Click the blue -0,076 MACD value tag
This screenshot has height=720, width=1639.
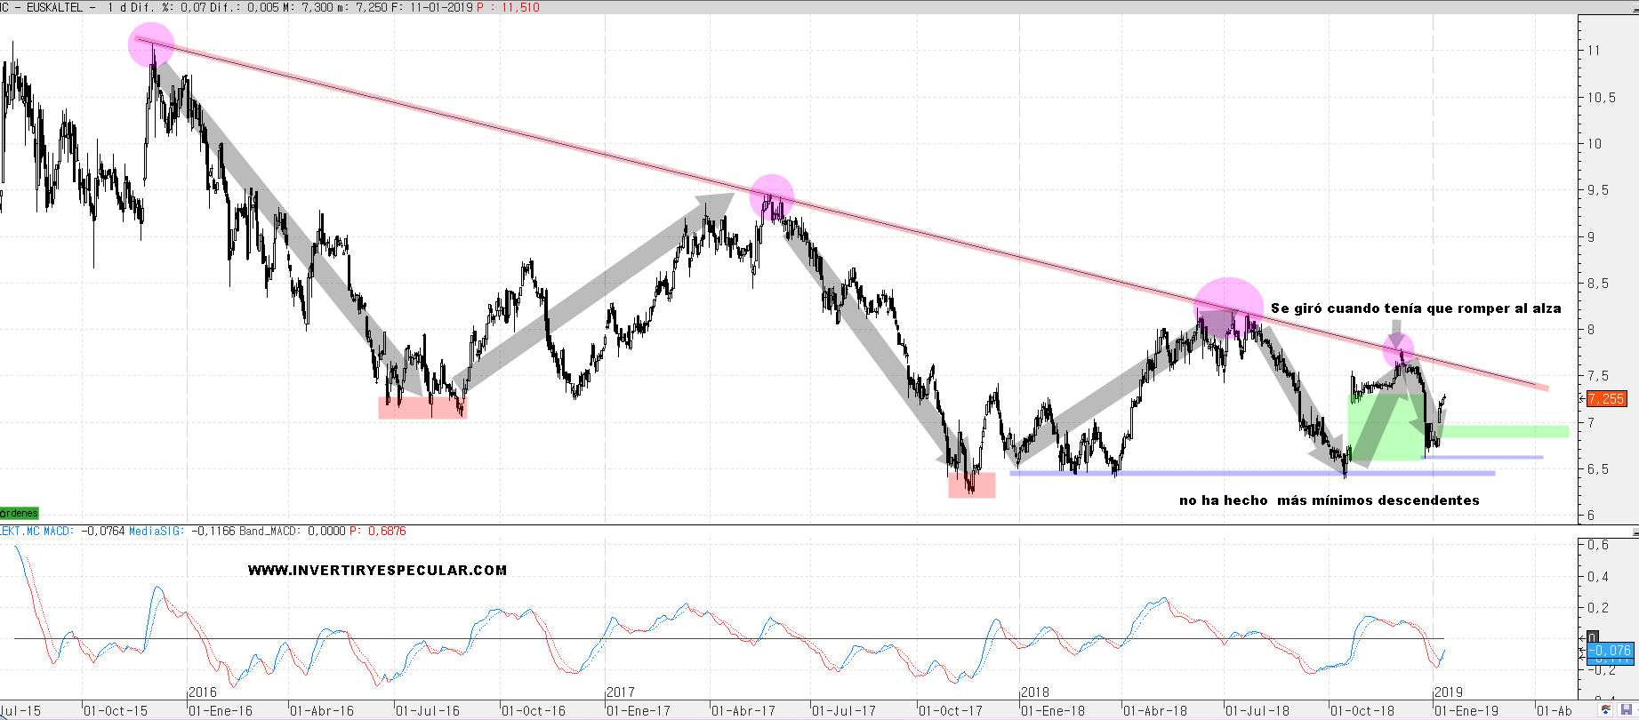click(x=1611, y=650)
